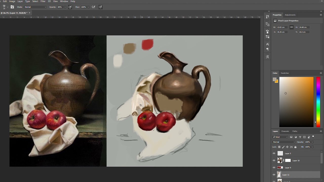Enable pressure for size icon

point(100,7)
